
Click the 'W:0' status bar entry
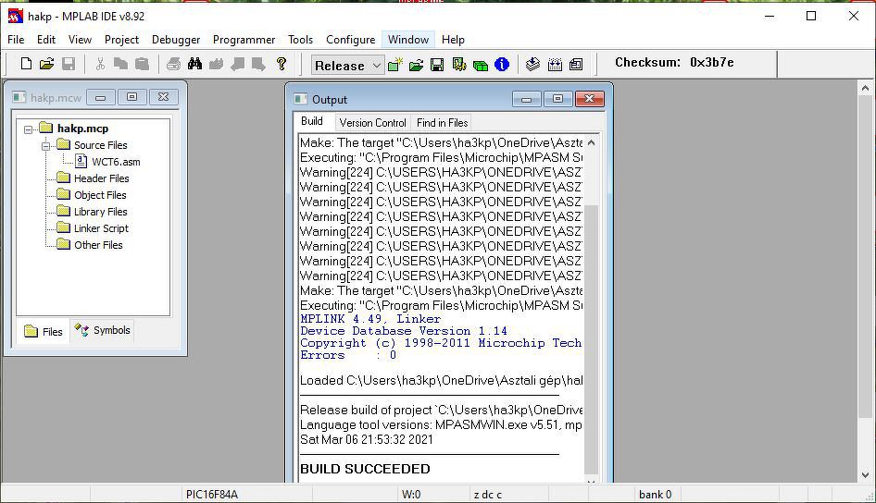pos(411,495)
